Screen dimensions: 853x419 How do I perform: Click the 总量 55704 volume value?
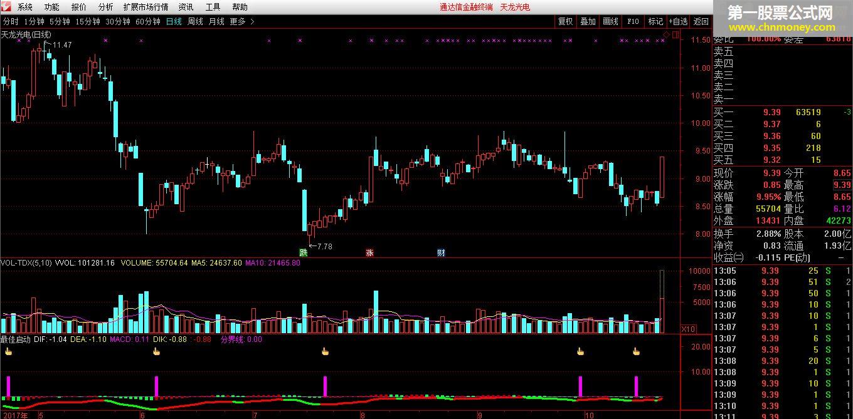[768, 209]
